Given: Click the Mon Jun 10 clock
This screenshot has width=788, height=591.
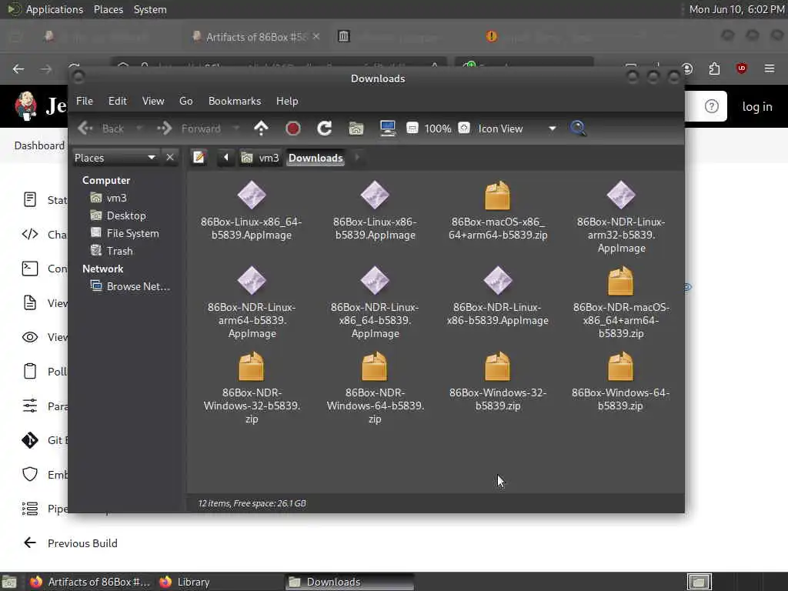Looking at the screenshot, I should [736, 9].
